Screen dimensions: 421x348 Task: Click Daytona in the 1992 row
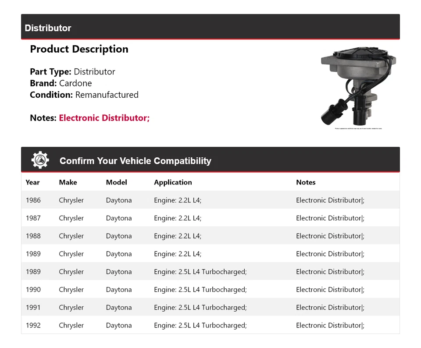coord(119,325)
